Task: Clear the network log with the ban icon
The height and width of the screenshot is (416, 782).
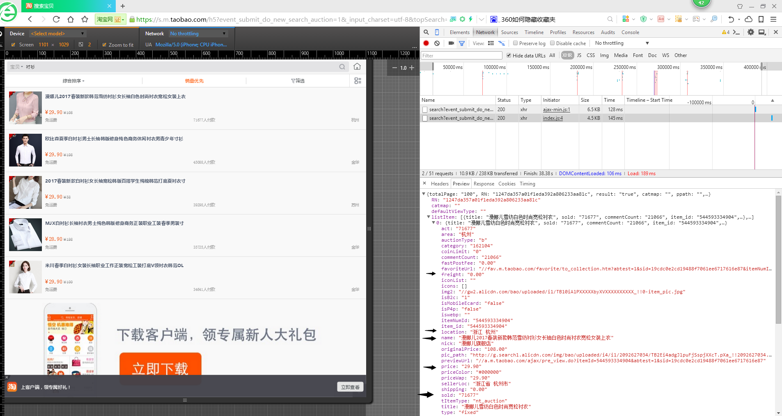Action: tap(437, 43)
